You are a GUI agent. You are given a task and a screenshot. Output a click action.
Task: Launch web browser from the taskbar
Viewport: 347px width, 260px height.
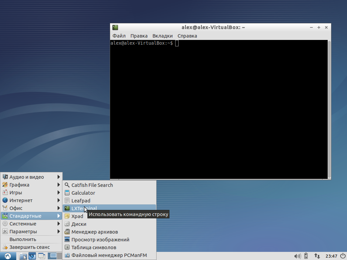point(32,256)
